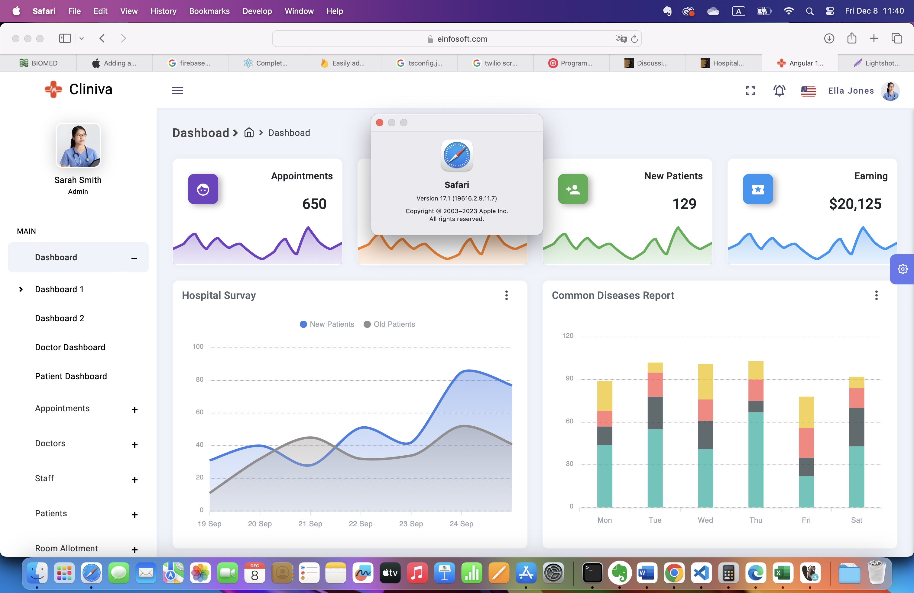This screenshot has width=914, height=593.
Task: Open Terminal from the Dock
Action: (592, 573)
